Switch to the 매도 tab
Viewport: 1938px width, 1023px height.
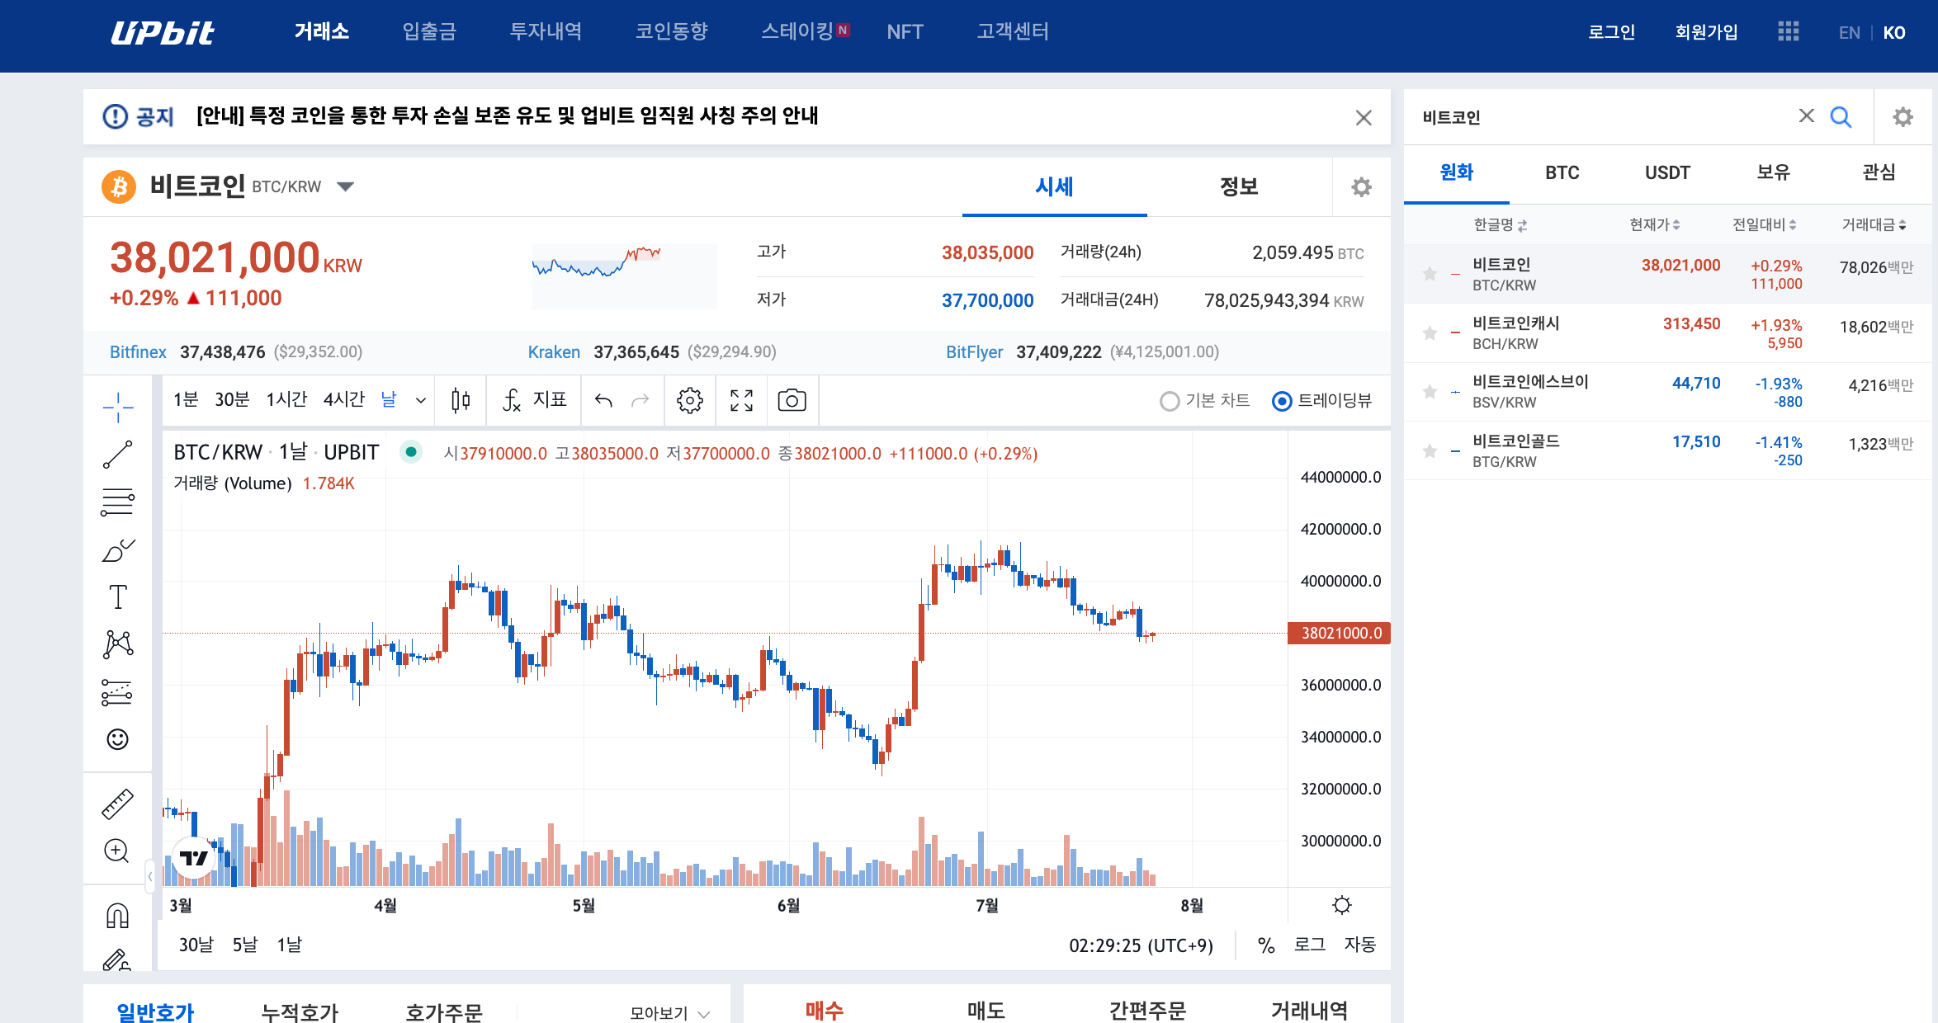click(x=986, y=1011)
